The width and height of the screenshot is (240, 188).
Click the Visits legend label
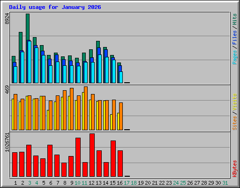coord(234,102)
